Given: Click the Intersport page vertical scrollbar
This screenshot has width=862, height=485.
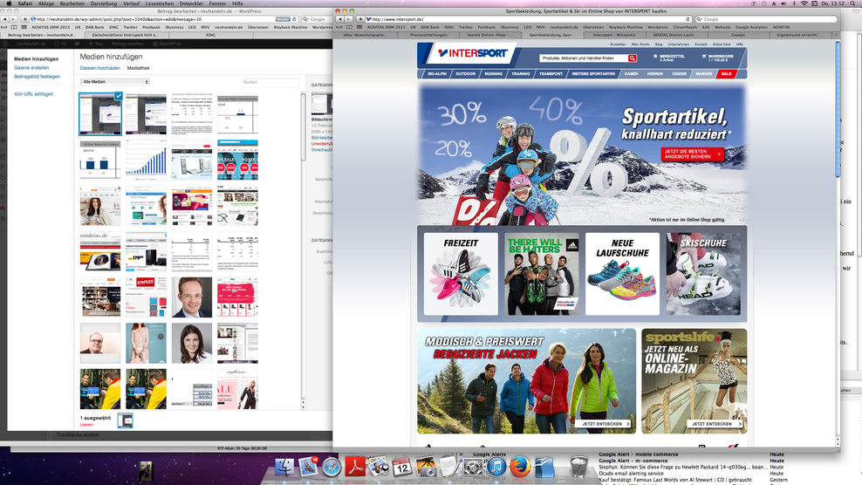Looking at the screenshot, I should 838,109.
